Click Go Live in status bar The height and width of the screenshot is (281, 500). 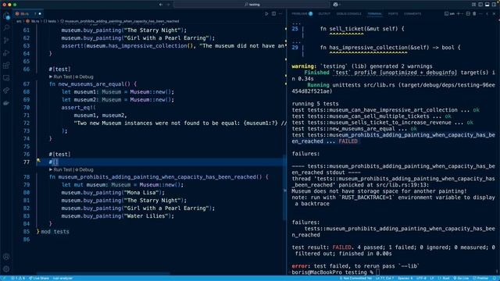(461, 279)
